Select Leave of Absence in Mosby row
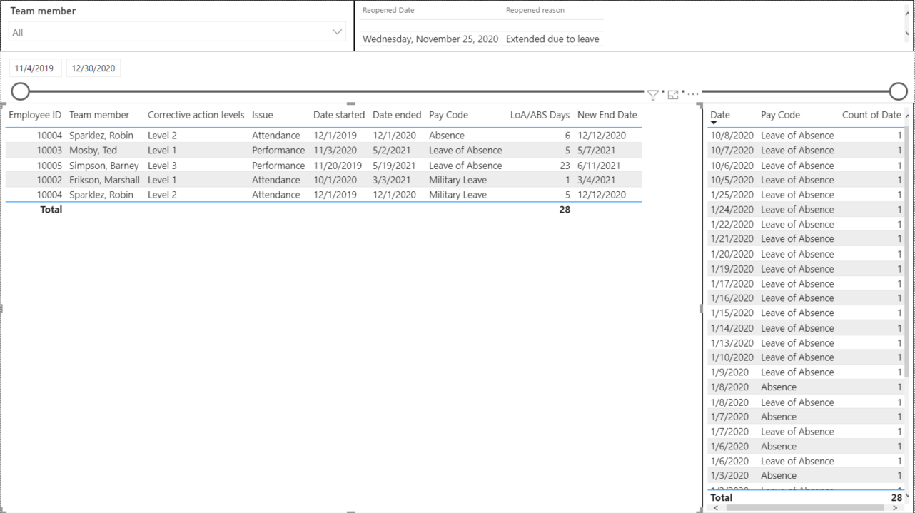 465,151
